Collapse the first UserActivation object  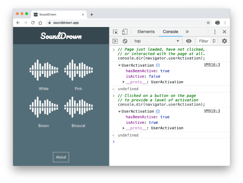(x=119, y=65)
